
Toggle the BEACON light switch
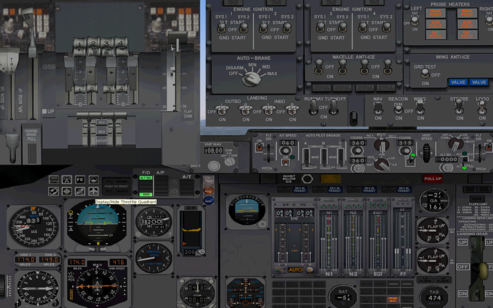398,110
